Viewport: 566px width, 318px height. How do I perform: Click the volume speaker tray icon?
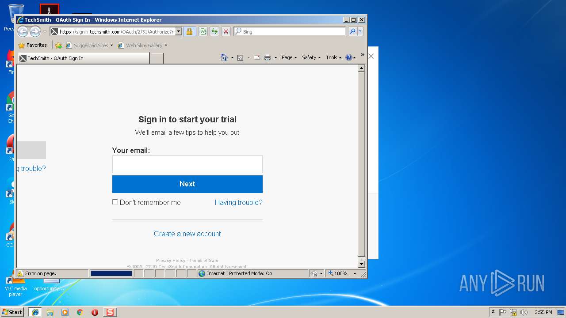(524, 312)
